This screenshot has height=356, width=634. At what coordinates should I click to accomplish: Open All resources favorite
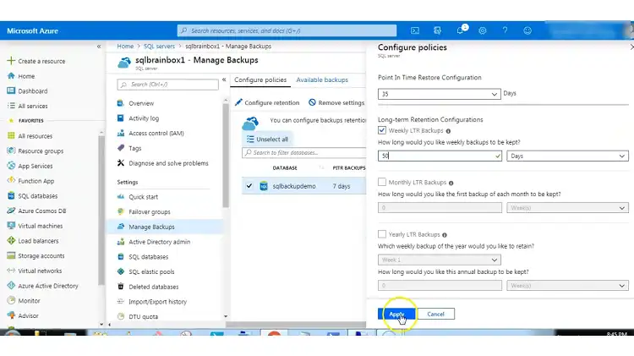[30, 136]
